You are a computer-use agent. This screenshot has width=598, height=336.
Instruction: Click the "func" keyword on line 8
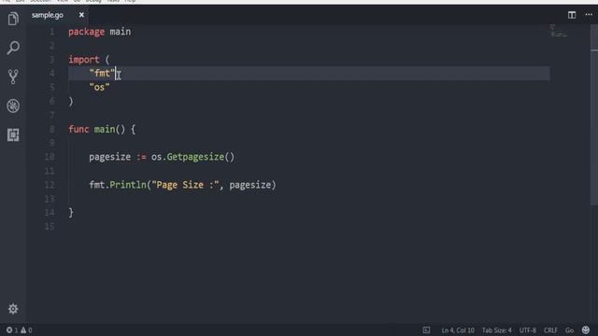coord(78,129)
